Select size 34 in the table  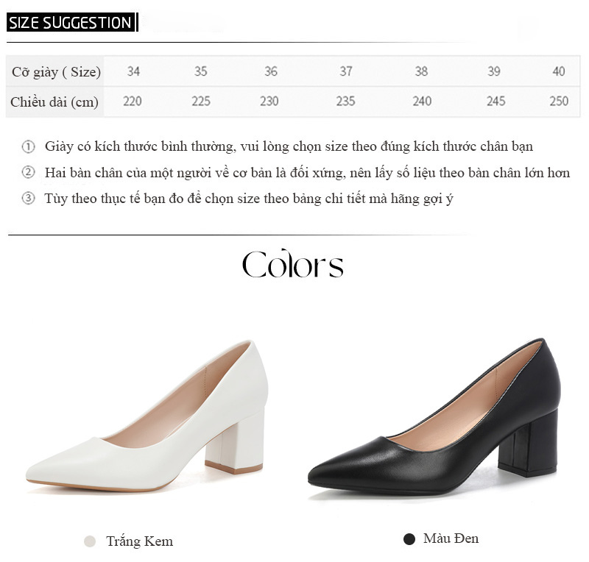(x=133, y=71)
